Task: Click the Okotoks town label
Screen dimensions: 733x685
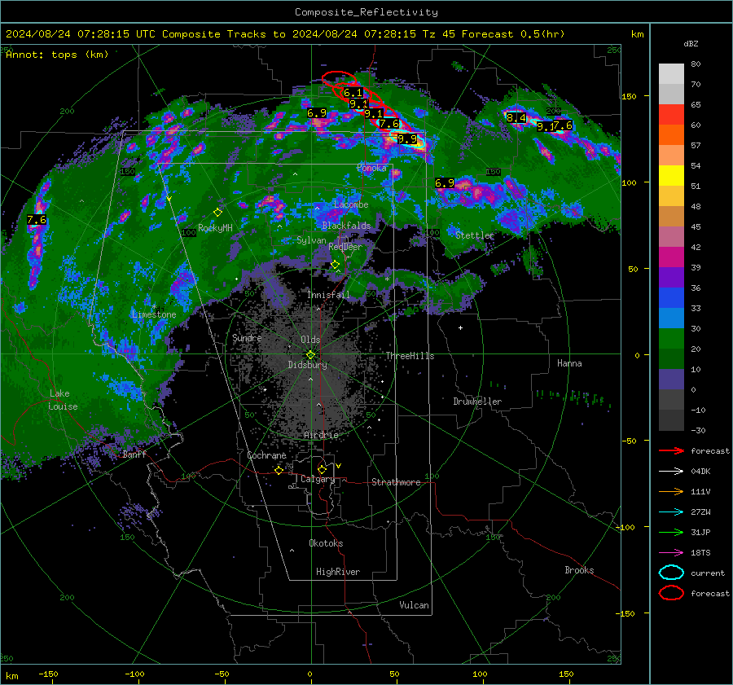Action: click(x=326, y=543)
